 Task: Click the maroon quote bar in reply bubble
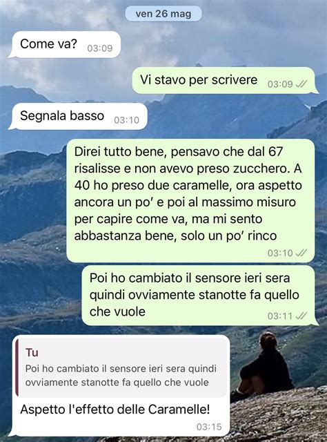[x=17, y=367]
